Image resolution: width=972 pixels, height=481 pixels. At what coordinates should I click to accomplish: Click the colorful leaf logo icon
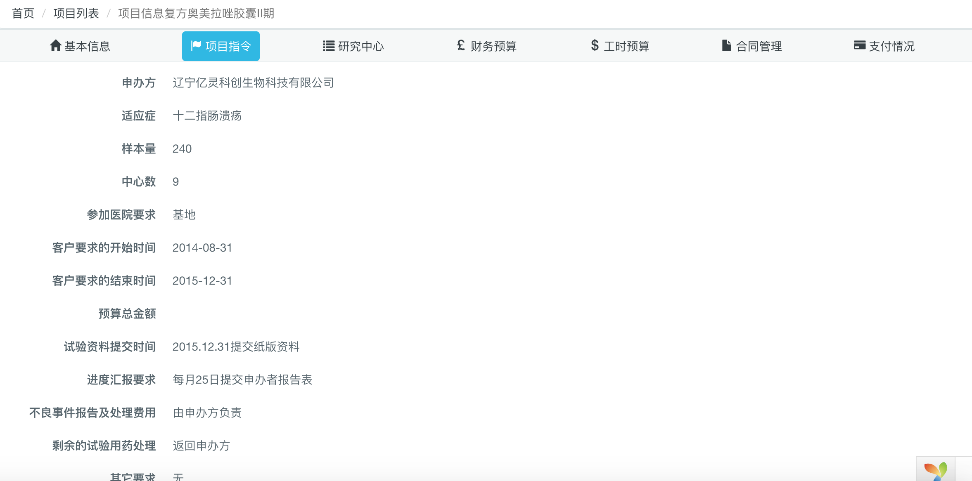point(936,471)
